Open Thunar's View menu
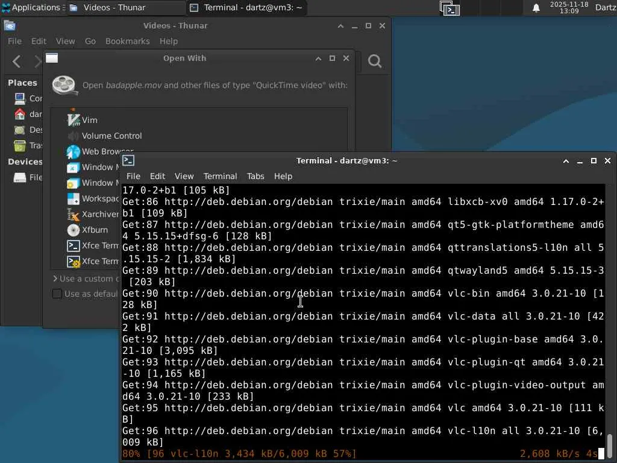Image resolution: width=617 pixels, height=463 pixels. tap(65, 42)
